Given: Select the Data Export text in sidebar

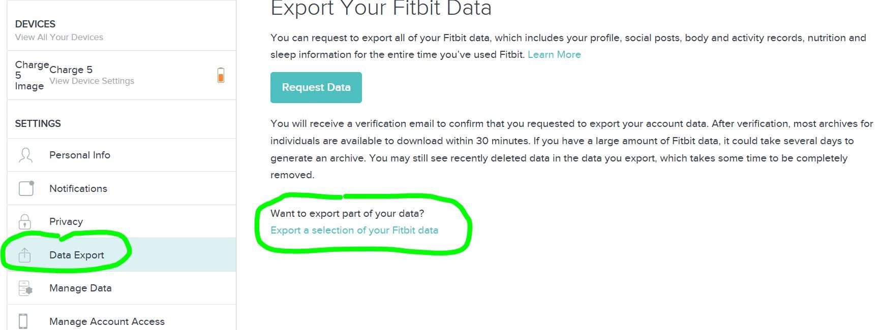Looking at the screenshot, I should tap(77, 255).
